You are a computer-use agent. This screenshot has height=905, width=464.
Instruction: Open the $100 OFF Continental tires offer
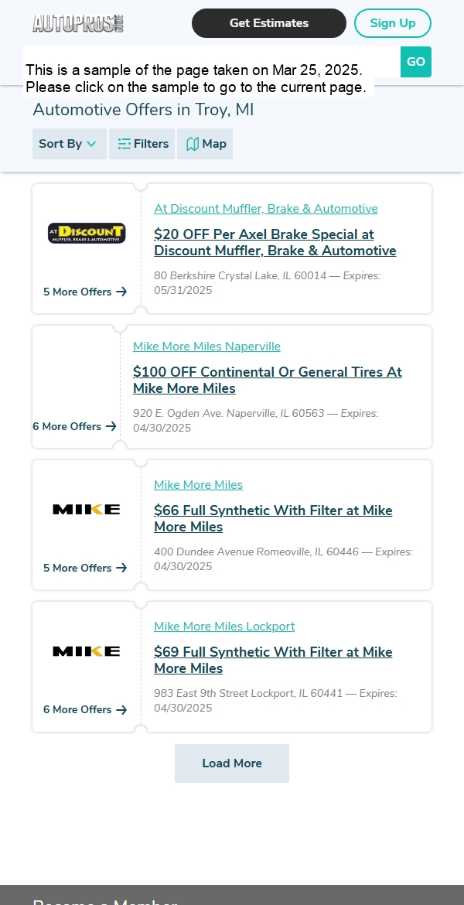268,380
